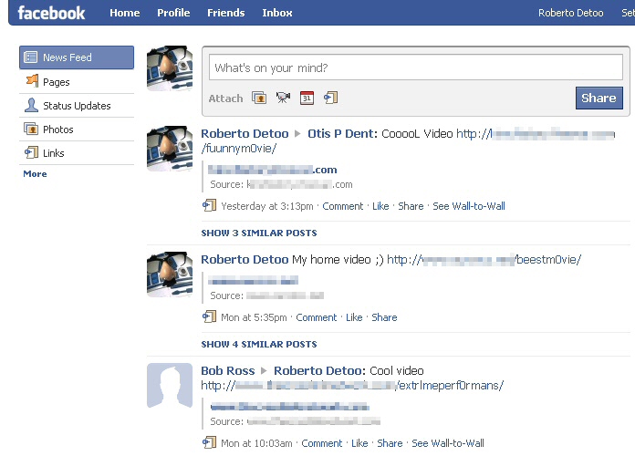
Task: Expand More filters in sidebar
Action: [35, 173]
